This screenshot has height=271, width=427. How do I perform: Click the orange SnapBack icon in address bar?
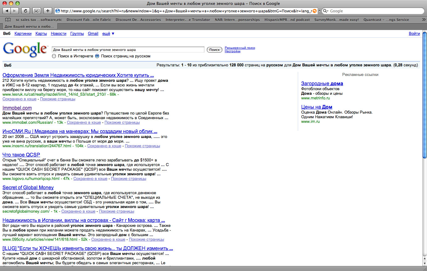314,11
